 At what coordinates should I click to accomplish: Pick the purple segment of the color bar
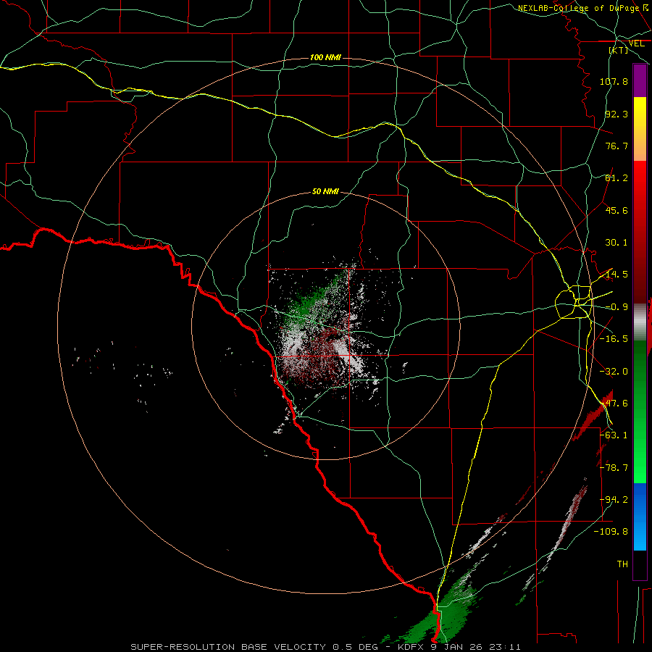pyautogui.click(x=640, y=81)
